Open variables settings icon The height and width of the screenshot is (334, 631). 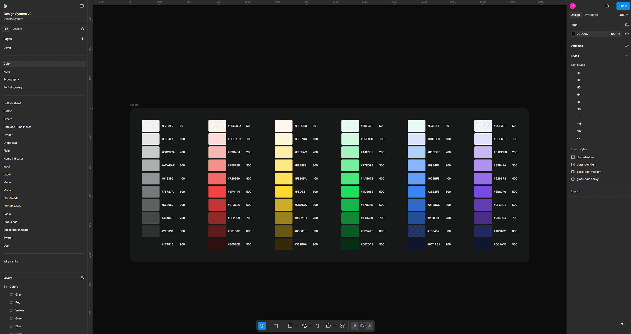coord(627,46)
